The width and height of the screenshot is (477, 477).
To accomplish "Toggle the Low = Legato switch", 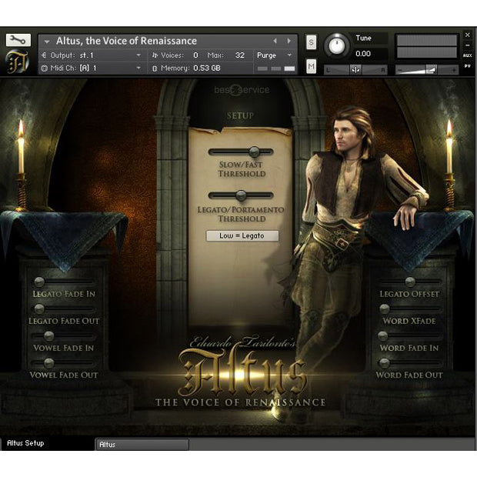I will click(242, 236).
